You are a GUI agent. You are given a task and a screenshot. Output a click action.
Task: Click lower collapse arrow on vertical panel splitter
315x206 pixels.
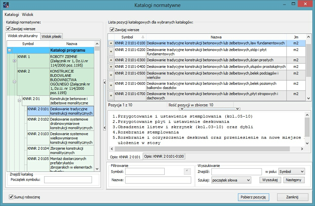pyautogui.click(x=105, y=128)
